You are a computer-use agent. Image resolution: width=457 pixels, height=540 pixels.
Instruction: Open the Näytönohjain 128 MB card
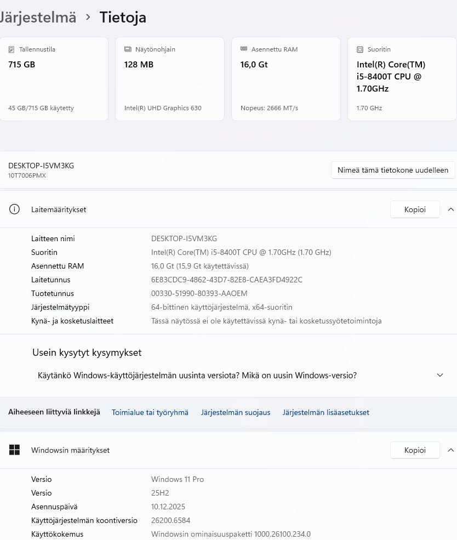point(170,79)
